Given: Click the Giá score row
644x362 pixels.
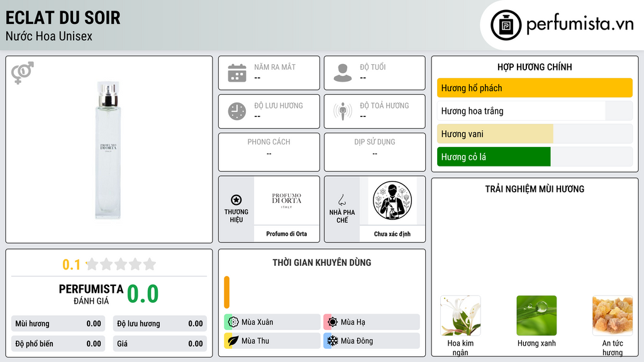Looking at the screenshot, I should pyautogui.click(x=160, y=344).
